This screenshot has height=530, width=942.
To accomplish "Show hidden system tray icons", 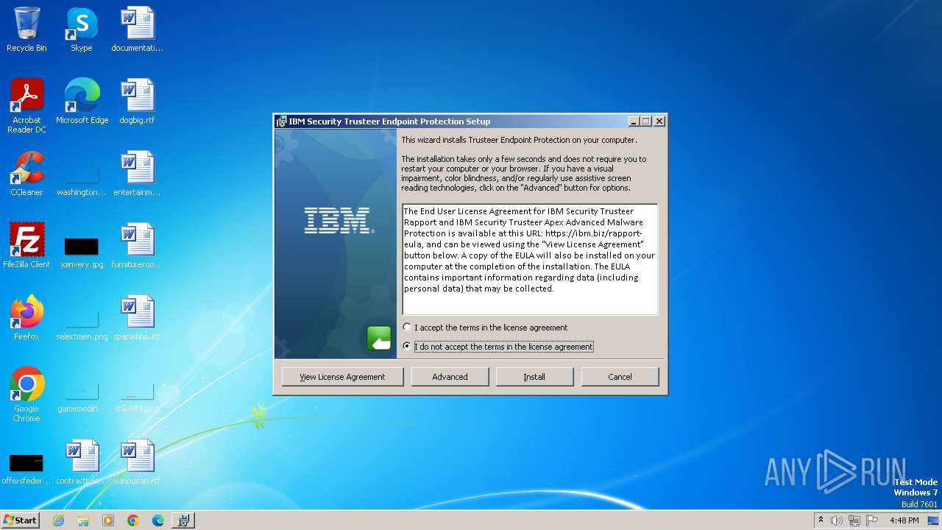I will click(821, 520).
